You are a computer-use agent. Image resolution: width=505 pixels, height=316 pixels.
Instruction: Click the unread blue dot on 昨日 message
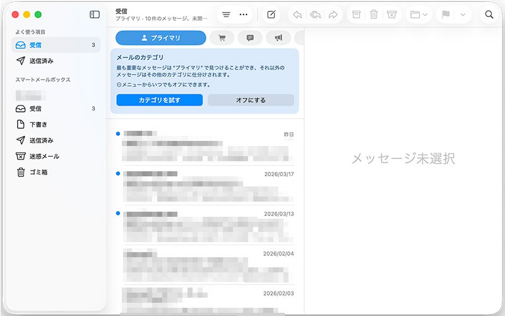pyautogui.click(x=118, y=133)
